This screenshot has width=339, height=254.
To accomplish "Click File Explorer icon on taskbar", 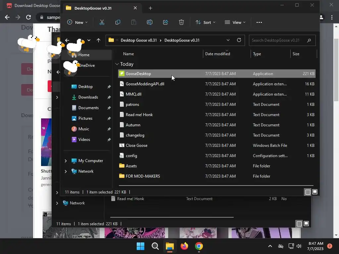I will coord(170,246).
